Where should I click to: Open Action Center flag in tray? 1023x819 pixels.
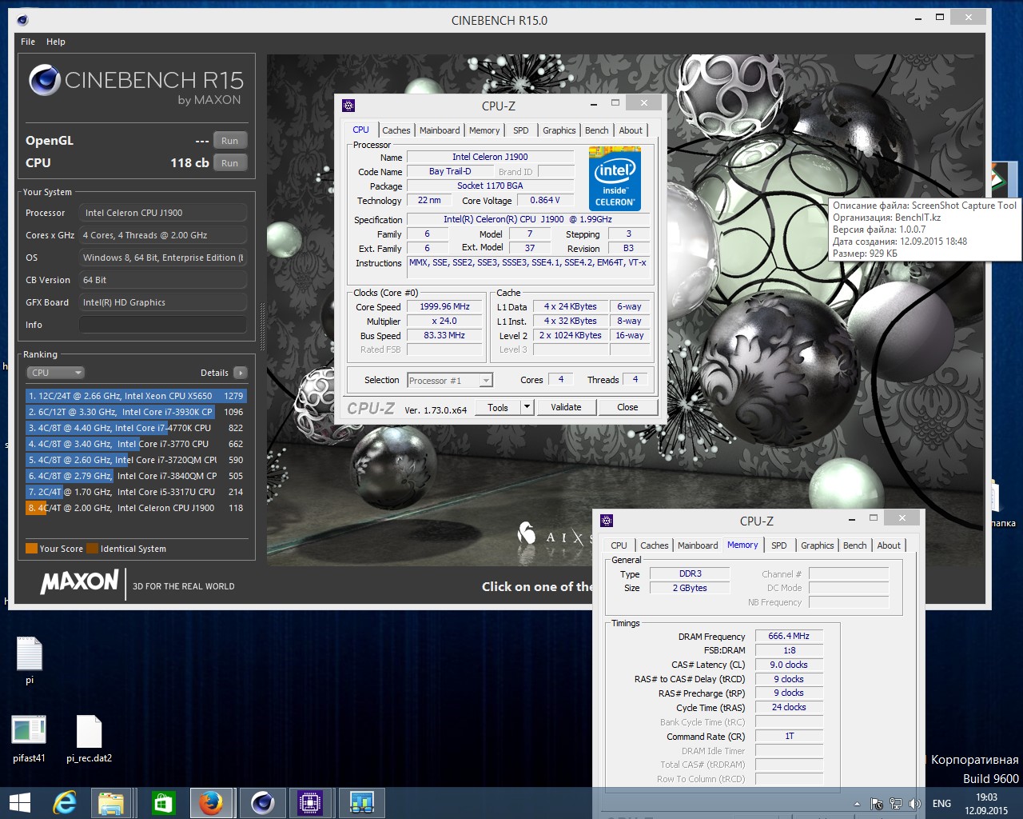click(877, 804)
